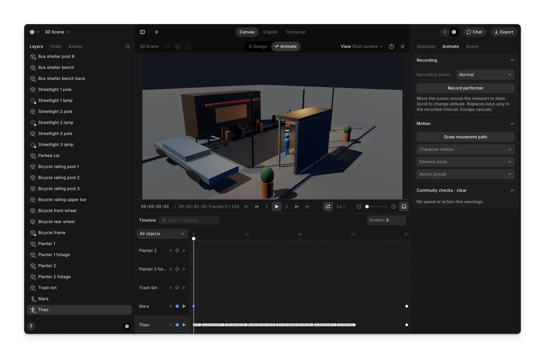This screenshot has width=545, height=358.
Task: Toggle keyframe diamond for Planter 2 foliage track
Action: [177, 269]
